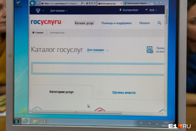Click the vertical scrollbar up arrow
Image resolution: width=196 pixels, height=131 pixels.
click(x=166, y=7)
